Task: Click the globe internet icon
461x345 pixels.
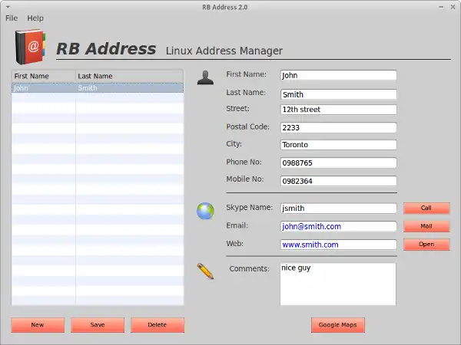Action: coord(205,211)
